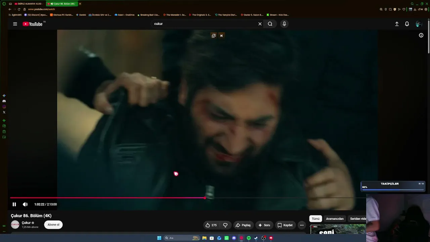The height and width of the screenshot is (242, 430).
Task: Subscribe with the Abone ol button
Action: point(53,225)
